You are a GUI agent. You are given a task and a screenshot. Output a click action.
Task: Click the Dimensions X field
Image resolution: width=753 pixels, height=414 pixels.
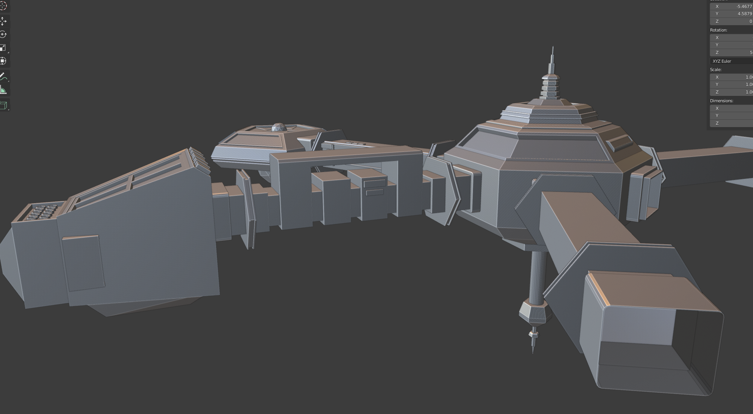[732, 108]
